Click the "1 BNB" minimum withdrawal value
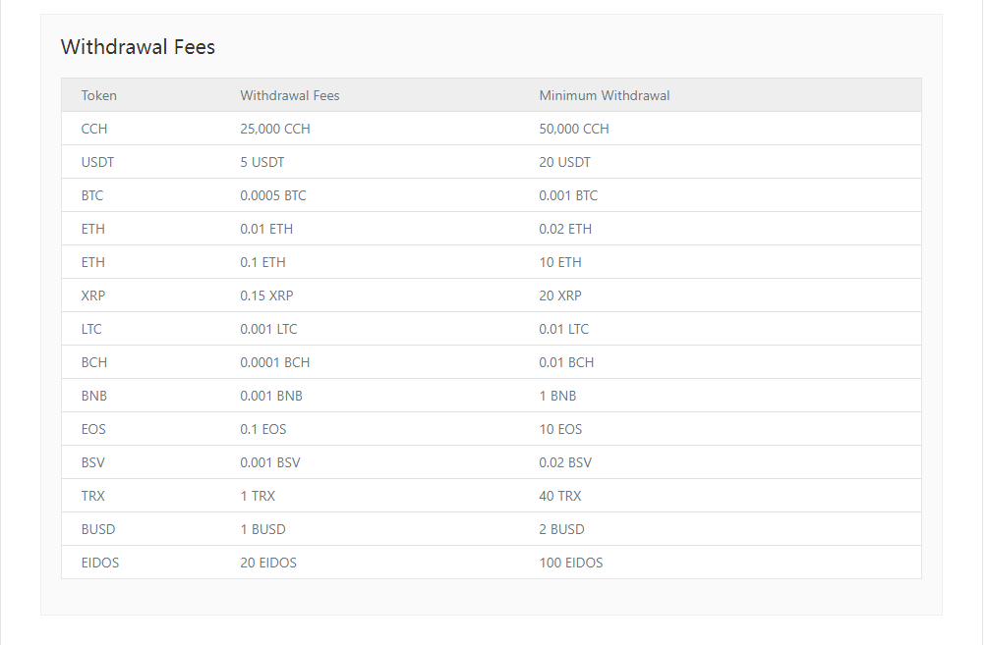This screenshot has width=988, height=645. [557, 396]
